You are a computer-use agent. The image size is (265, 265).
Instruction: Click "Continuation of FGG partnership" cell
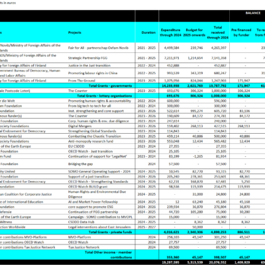[93, 212]
